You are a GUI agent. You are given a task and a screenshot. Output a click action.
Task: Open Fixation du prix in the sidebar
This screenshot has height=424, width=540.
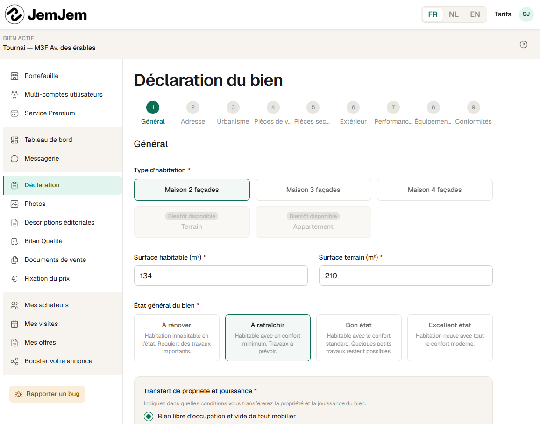[63, 279]
